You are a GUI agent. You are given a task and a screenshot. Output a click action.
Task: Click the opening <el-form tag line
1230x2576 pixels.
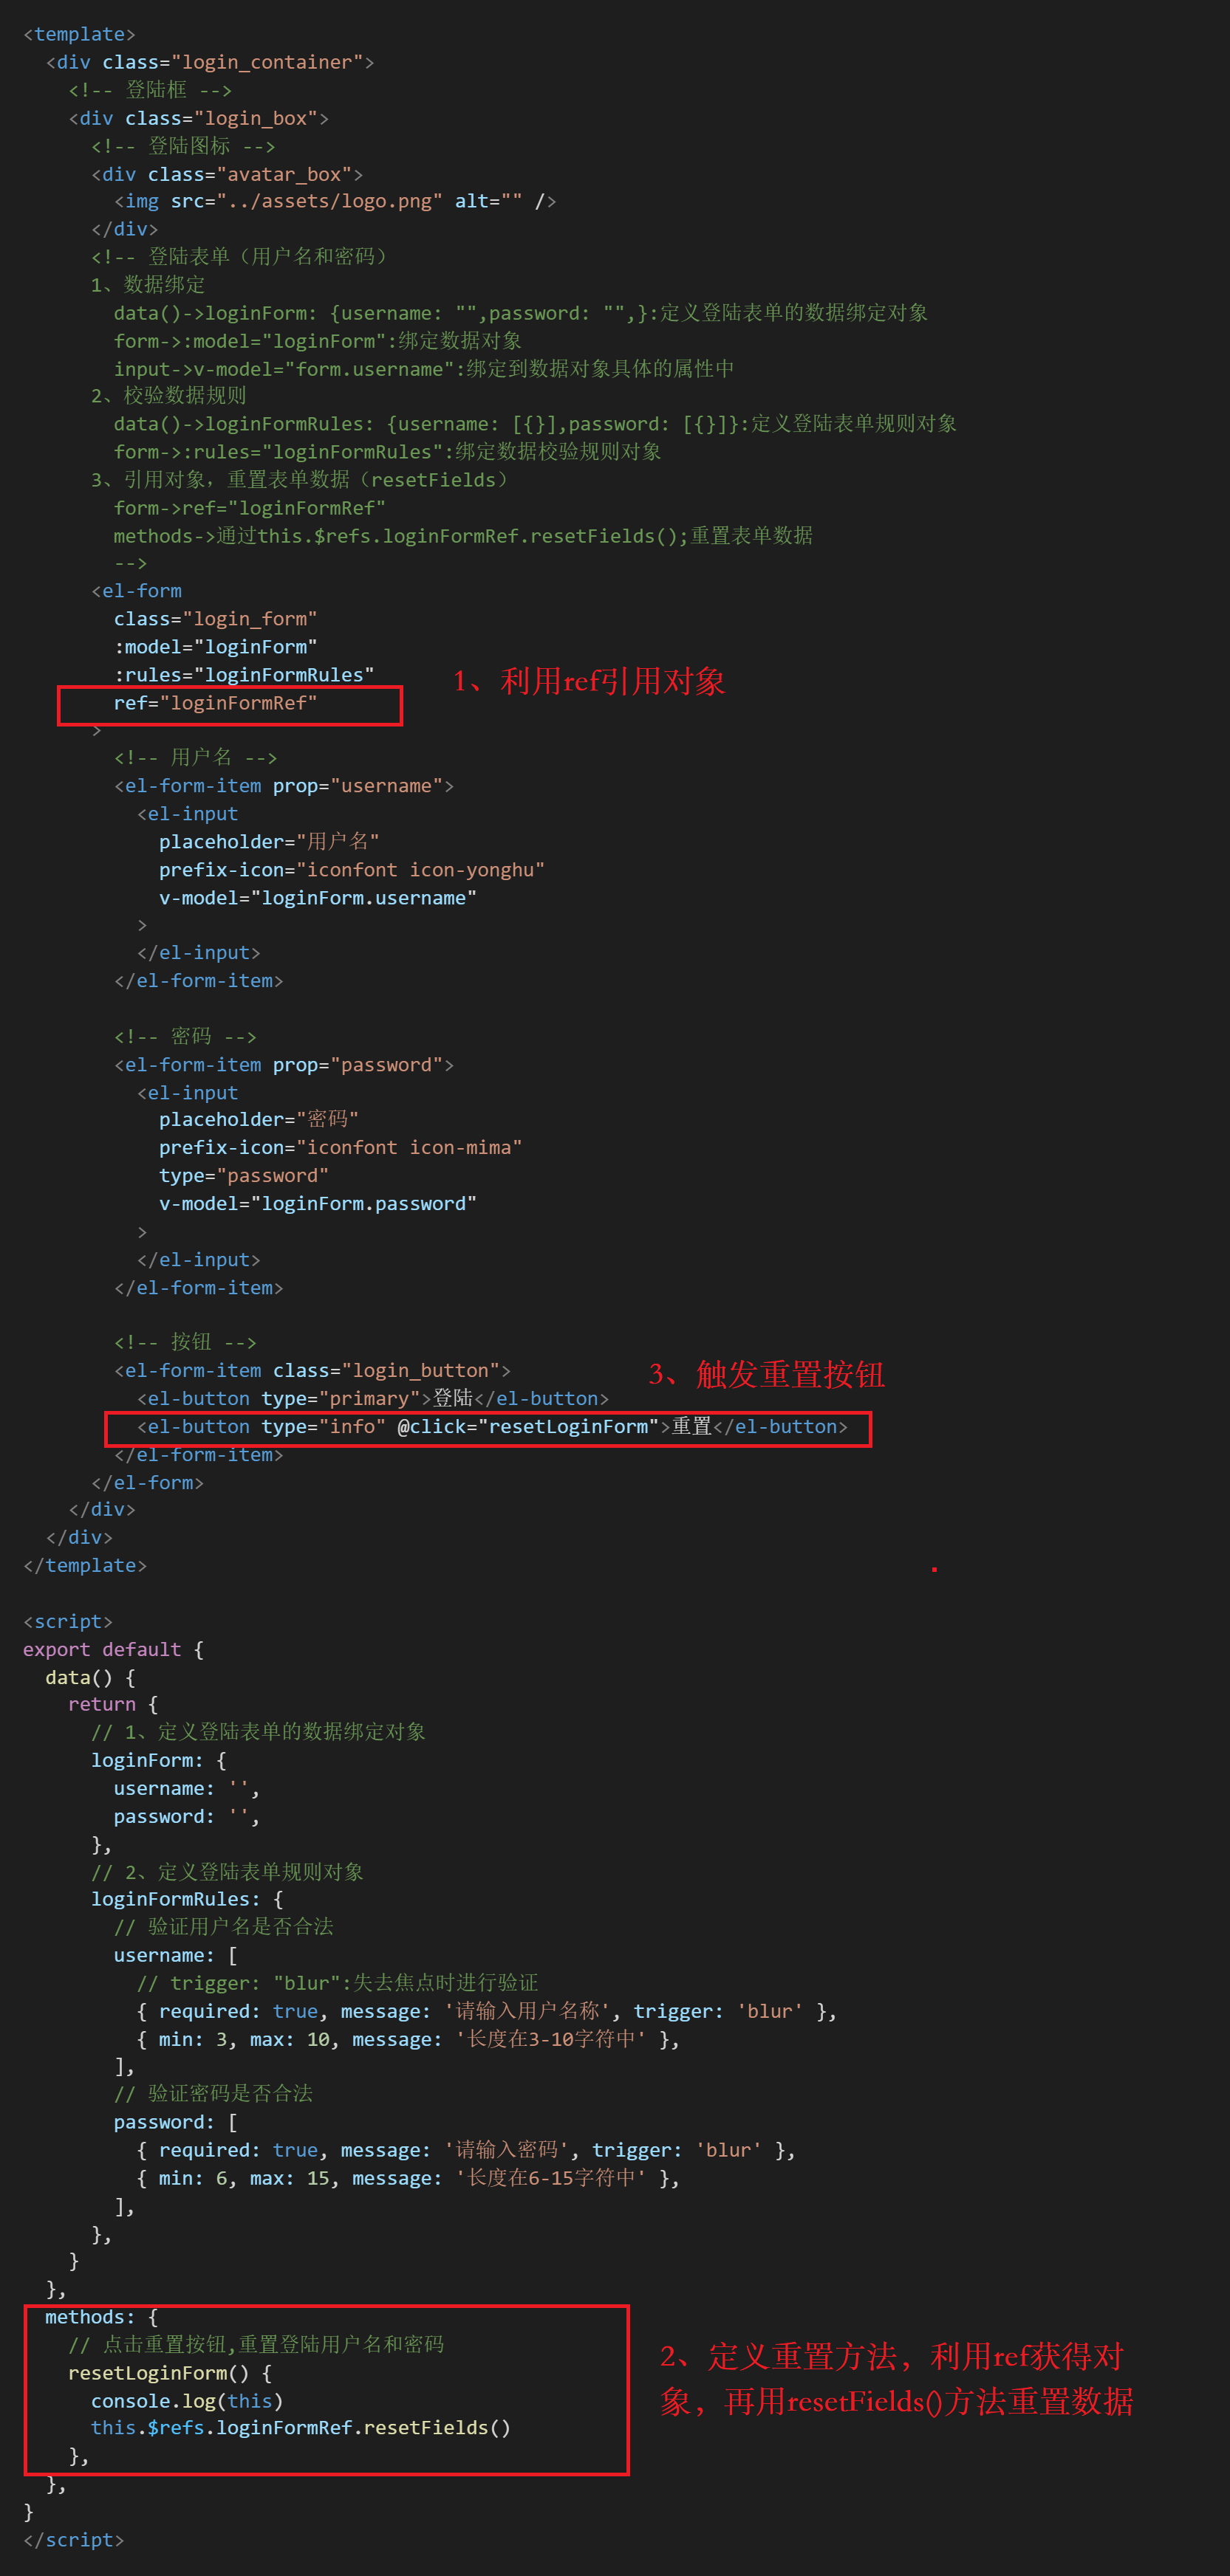[137, 591]
